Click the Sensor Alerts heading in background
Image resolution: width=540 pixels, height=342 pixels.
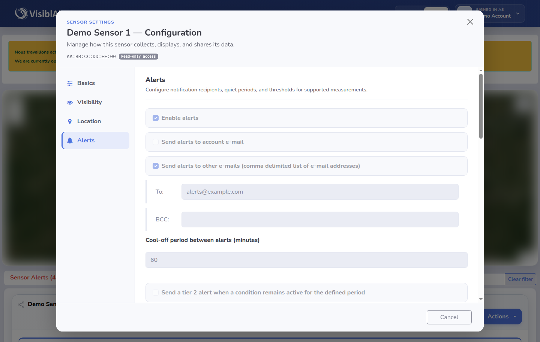pos(33,278)
